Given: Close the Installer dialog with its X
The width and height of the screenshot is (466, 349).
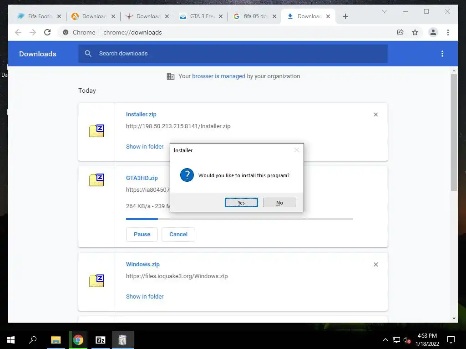Looking at the screenshot, I should click(296, 150).
